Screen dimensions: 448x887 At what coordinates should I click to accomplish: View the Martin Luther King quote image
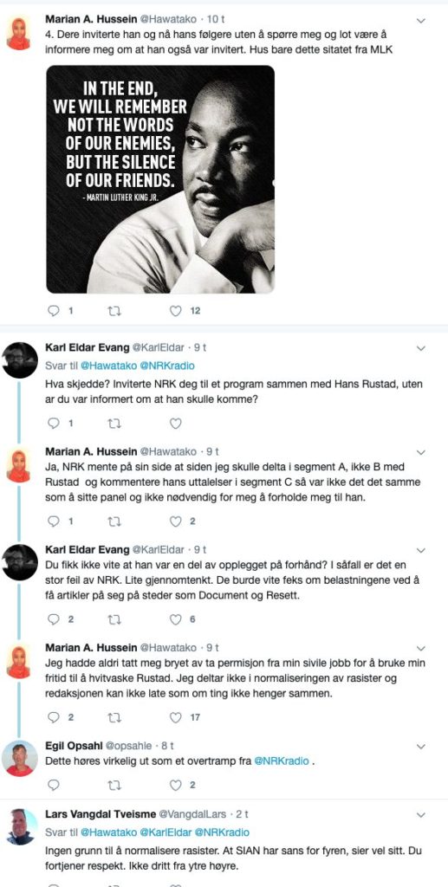tap(160, 179)
